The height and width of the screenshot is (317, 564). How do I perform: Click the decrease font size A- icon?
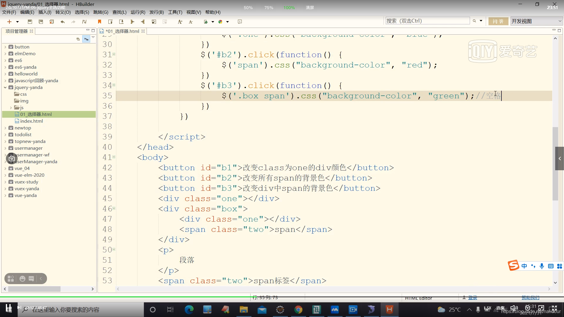coord(191,22)
